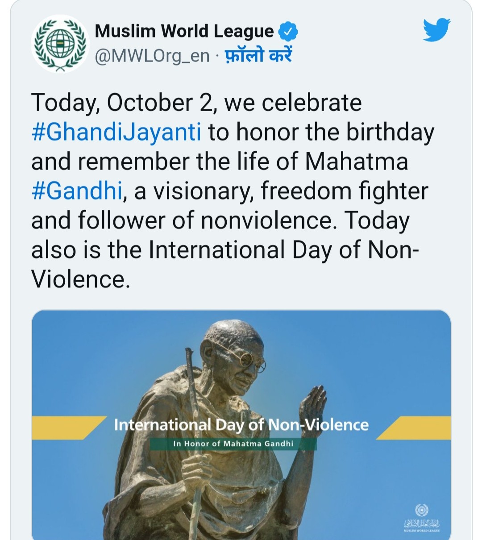Click the International Day of Non-Violence image title
The image size is (482, 540).
[241, 424]
